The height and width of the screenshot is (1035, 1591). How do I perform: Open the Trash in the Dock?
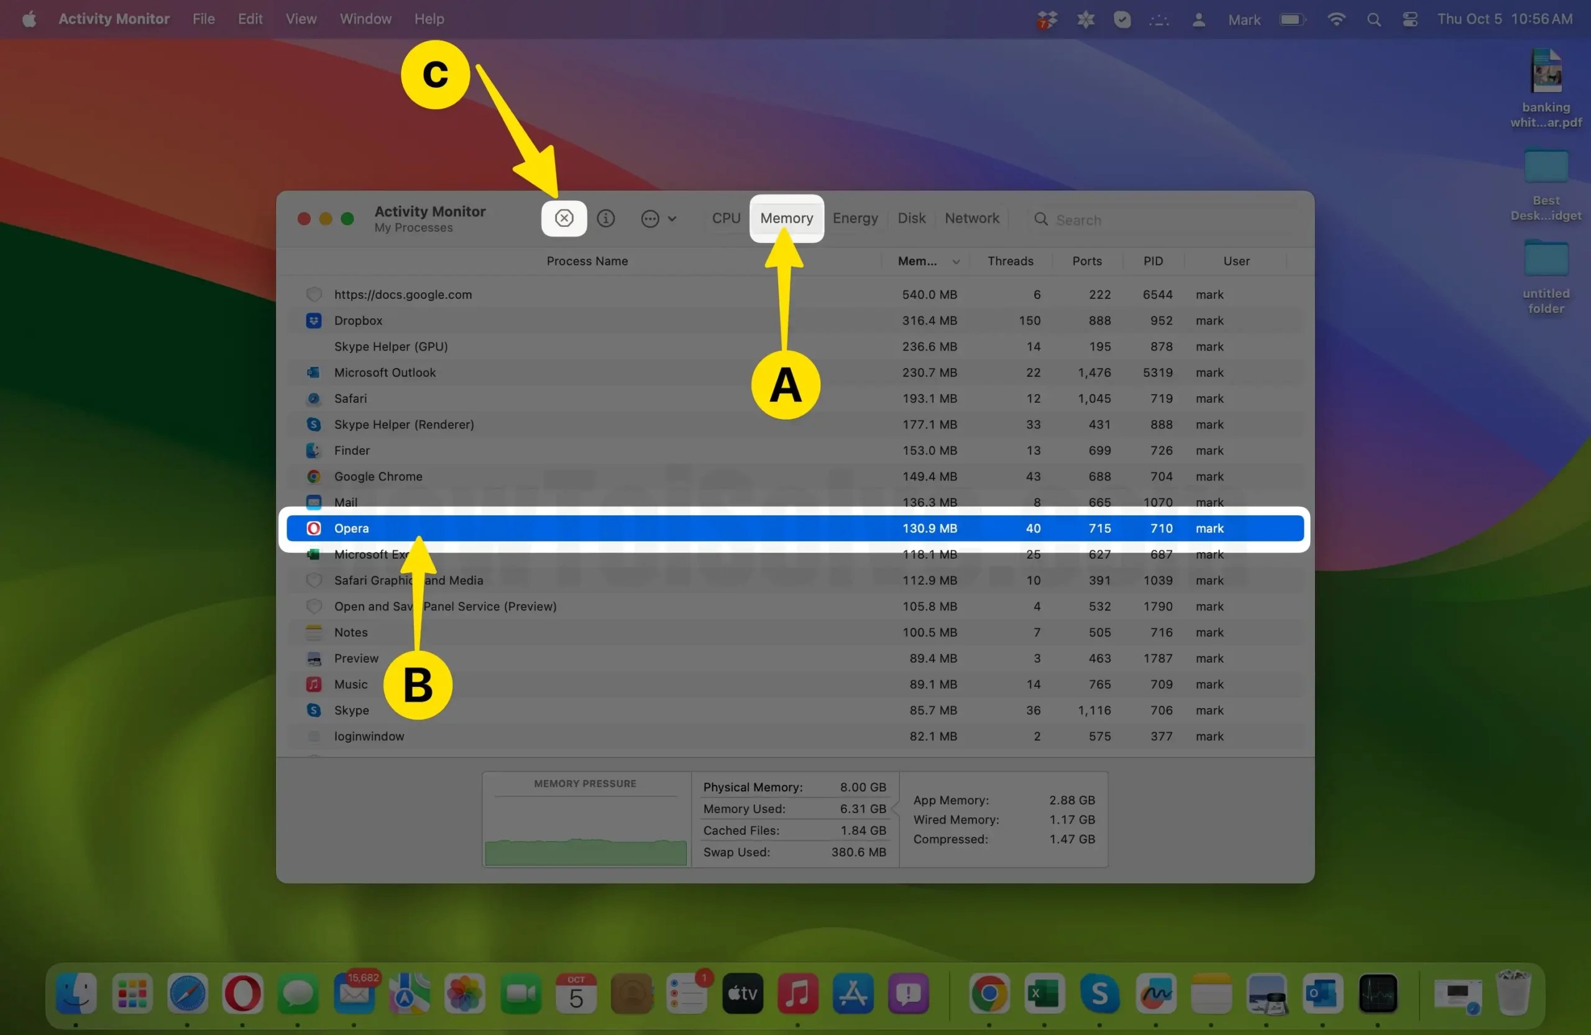[x=1514, y=994]
